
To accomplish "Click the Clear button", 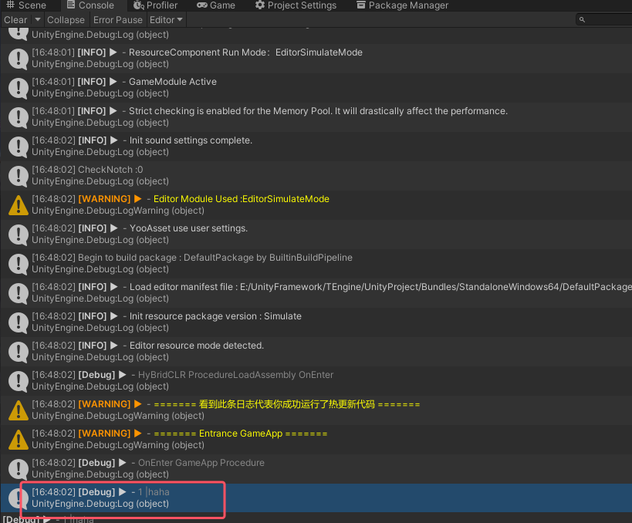I will tap(14, 19).
